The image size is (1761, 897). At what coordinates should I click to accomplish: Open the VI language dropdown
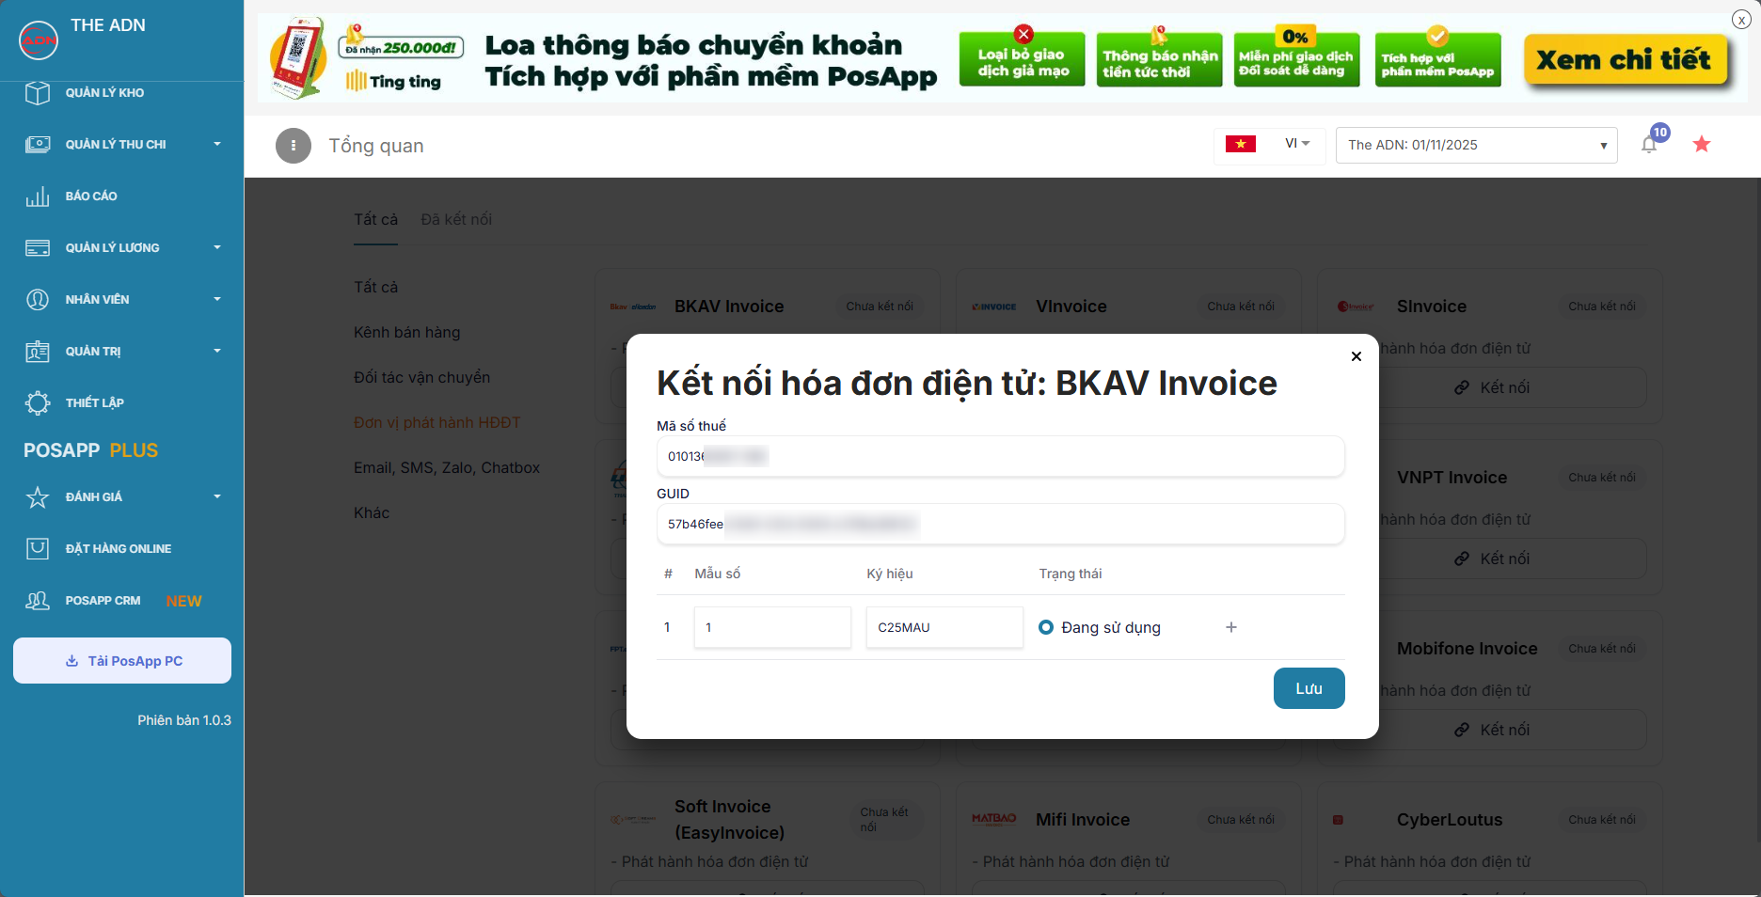tap(1297, 144)
